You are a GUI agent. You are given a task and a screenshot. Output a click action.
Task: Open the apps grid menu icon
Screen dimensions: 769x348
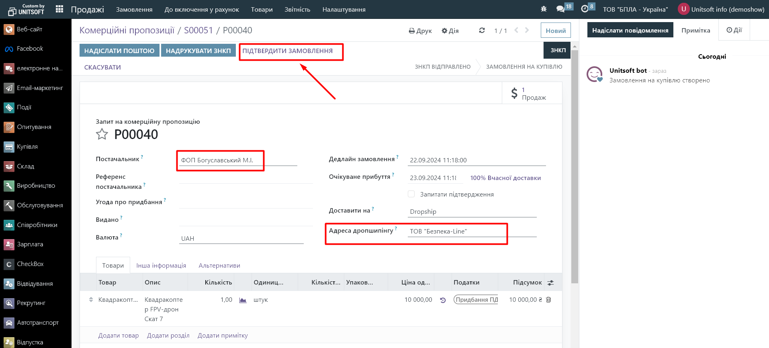click(59, 9)
